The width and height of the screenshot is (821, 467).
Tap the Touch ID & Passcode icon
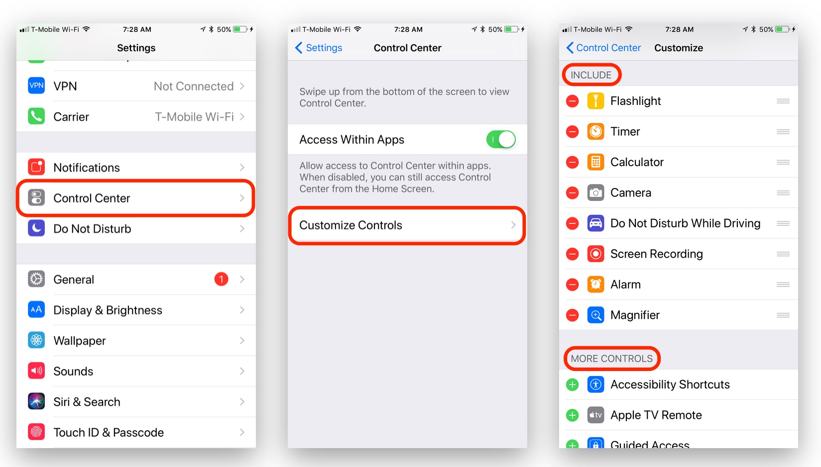(36, 432)
